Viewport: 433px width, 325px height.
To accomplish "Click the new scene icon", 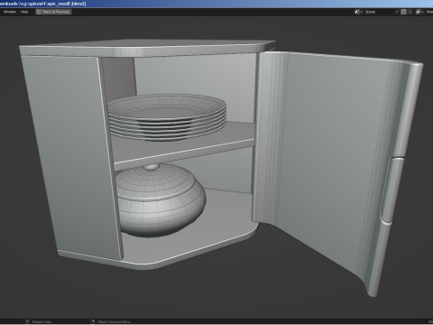I will [x=403, y=12].
